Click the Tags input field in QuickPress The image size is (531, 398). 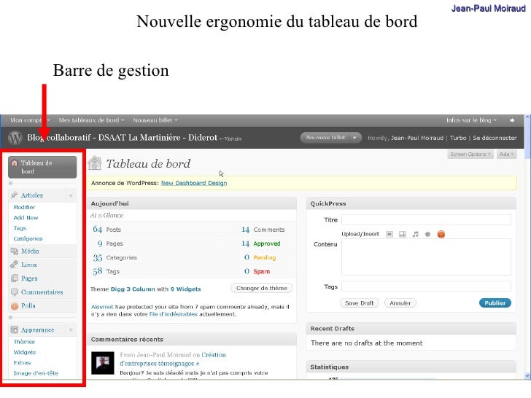point(426,286)
